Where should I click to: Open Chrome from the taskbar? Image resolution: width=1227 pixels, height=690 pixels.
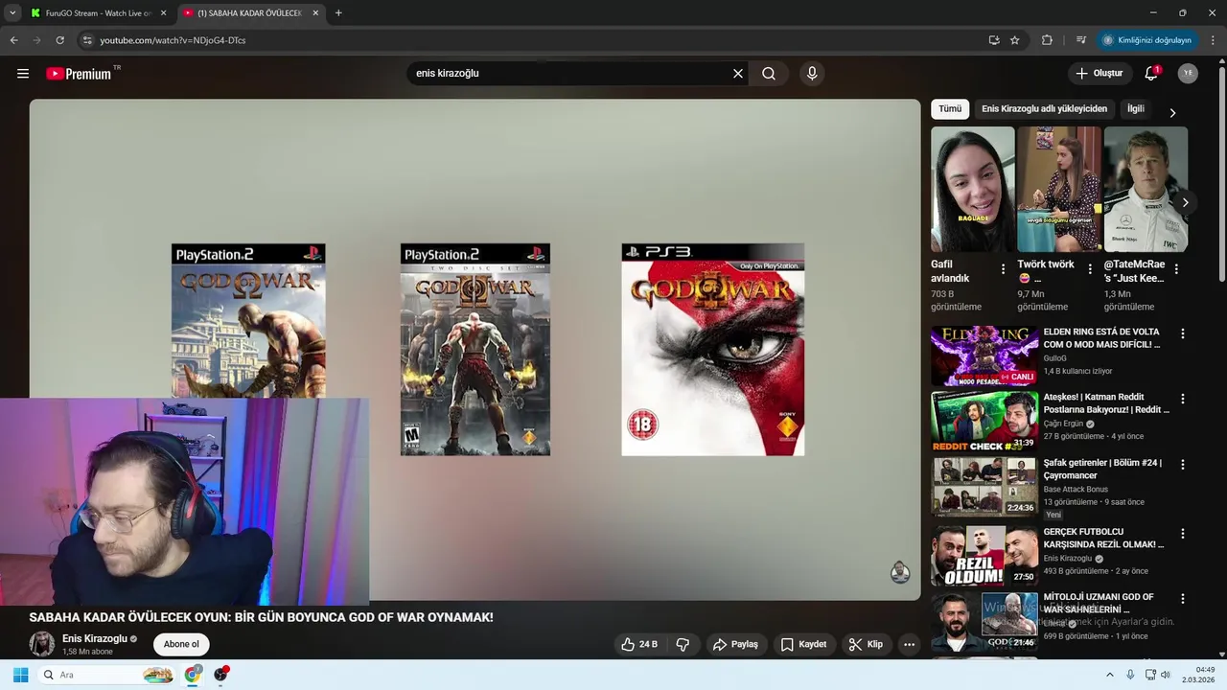[193, 675]
